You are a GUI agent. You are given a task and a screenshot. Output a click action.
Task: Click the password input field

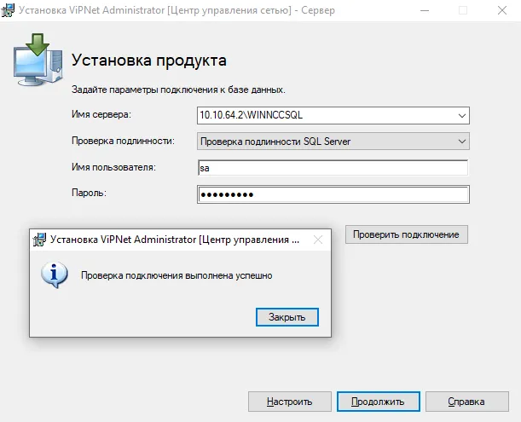click(333, 194)
